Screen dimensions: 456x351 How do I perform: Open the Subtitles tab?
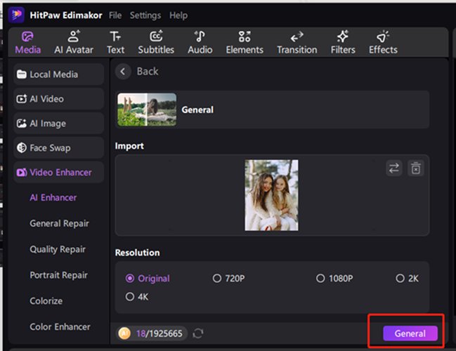click(x=156, y=43)
